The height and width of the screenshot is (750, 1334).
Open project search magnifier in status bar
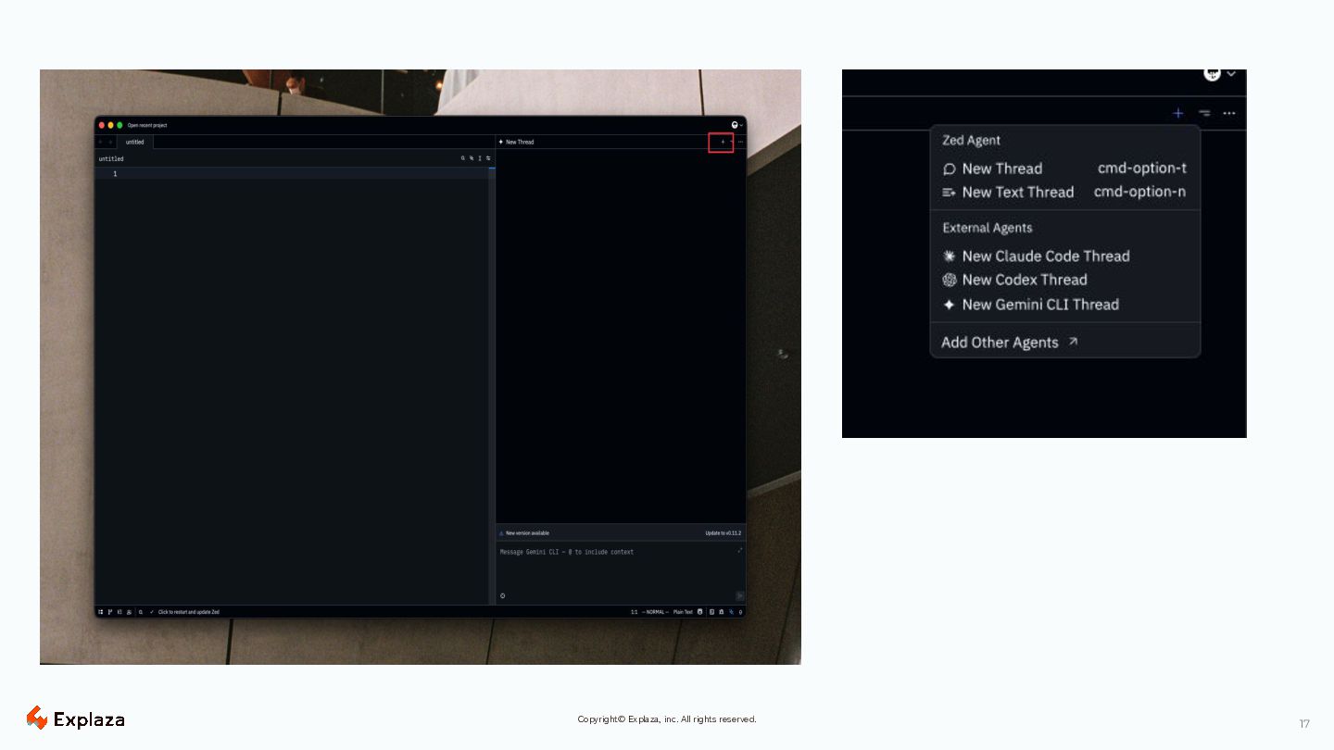(x=141, y=612)
